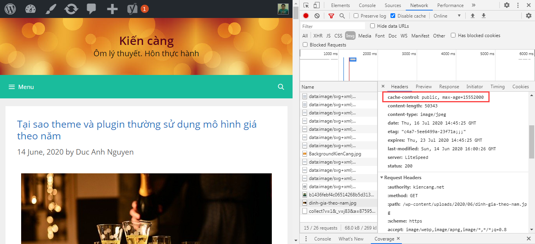
Task: Click the WordPress logo in admin bar
Action: pos(10,9)
